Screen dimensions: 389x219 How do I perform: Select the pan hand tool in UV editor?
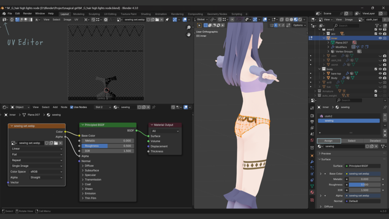pos(189,35)
